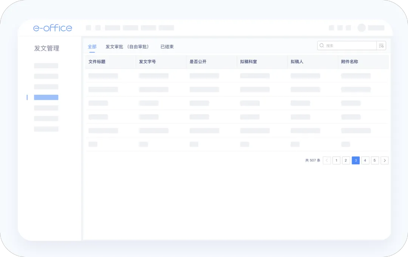This screenshot has width=408, height=257.
Task: Jump to page 1 in pagination
Action: [336, 160]
